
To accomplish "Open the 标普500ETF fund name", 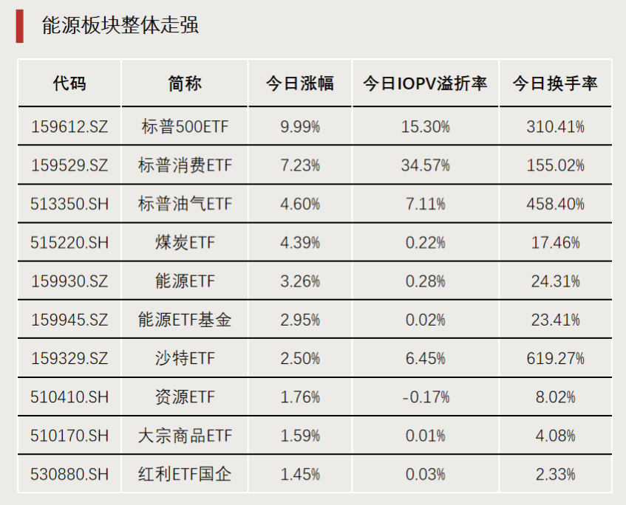I will [185, 127].
